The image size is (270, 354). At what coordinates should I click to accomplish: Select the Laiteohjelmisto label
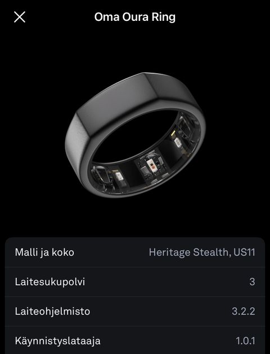(x=52, y=311)
